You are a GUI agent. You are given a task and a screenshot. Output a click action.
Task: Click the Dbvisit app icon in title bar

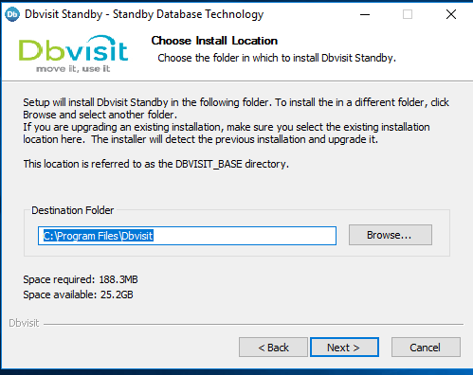[12, 14]
